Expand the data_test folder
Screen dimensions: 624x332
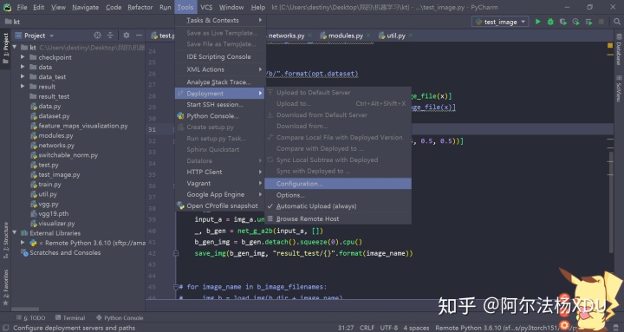[x=23, y=76]
